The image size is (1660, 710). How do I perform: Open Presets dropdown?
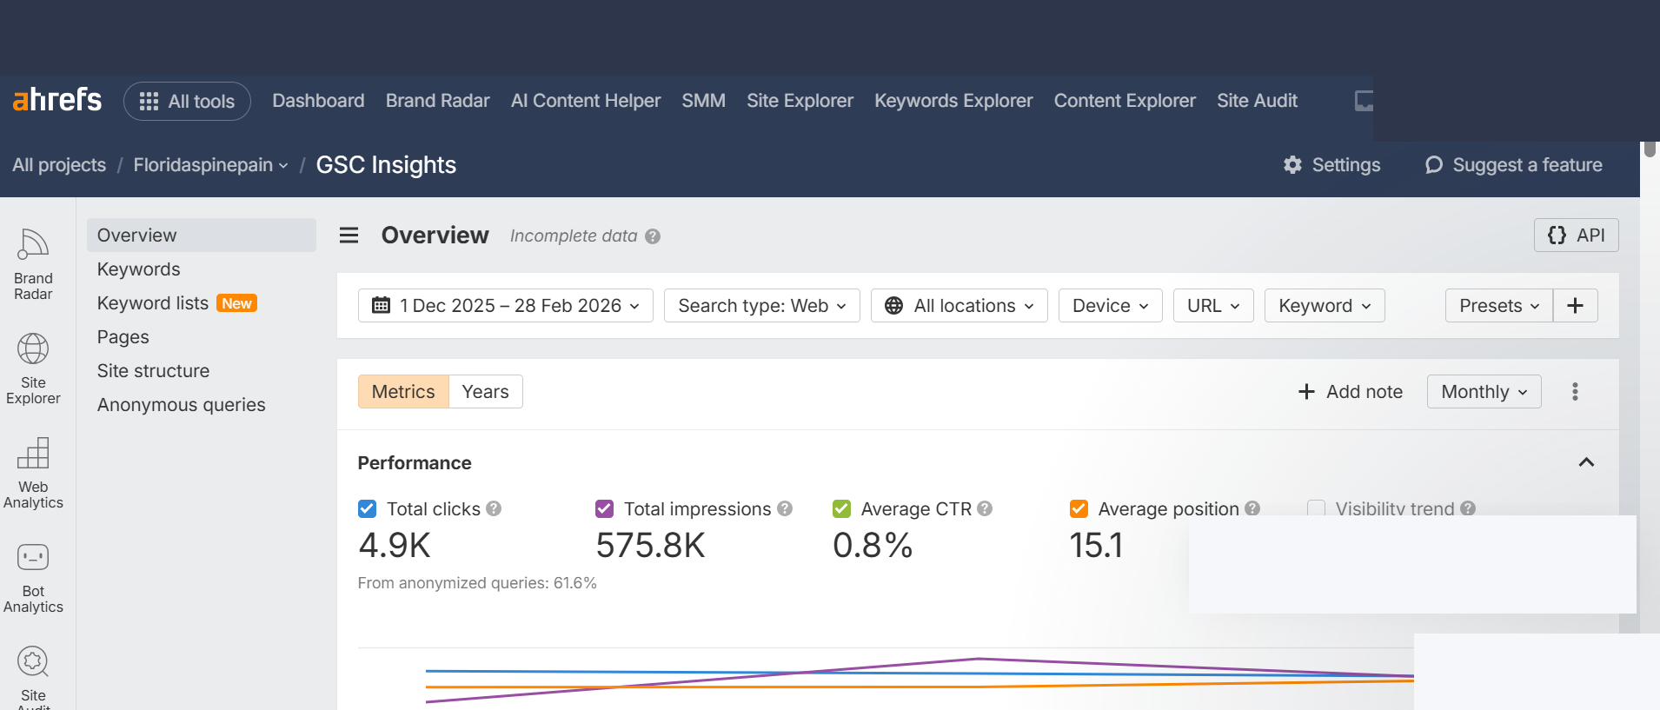point(1499,306)
